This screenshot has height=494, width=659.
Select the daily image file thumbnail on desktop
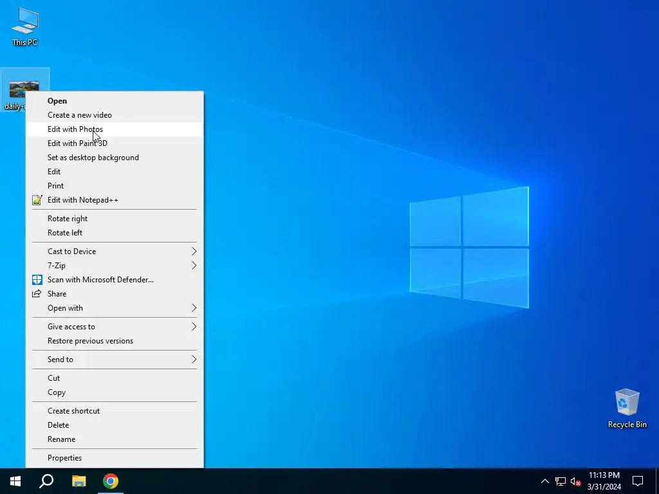tap(24, 89)
